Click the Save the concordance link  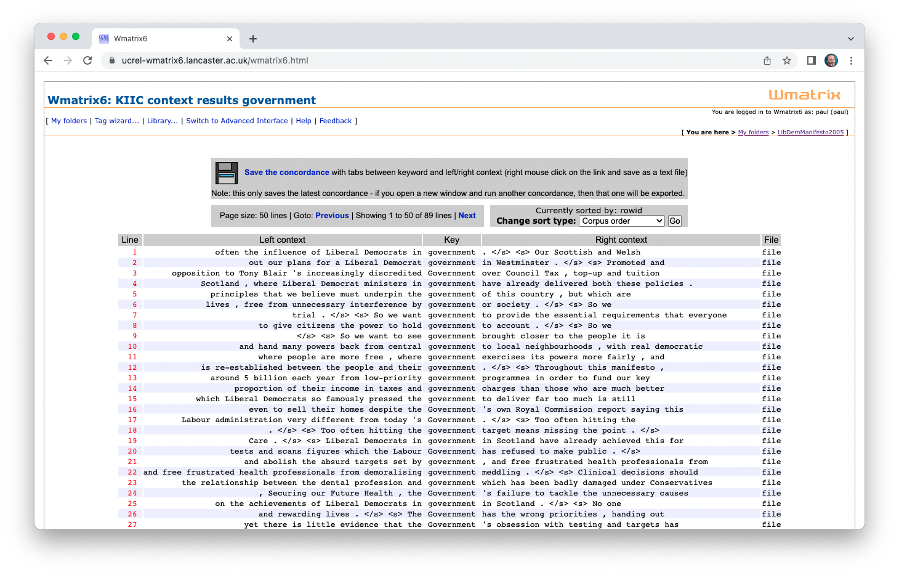(286, 173)
